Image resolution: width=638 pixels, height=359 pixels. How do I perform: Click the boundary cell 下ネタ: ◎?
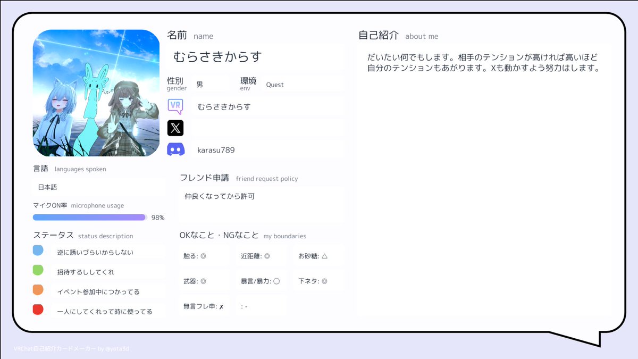coord(320,281)
